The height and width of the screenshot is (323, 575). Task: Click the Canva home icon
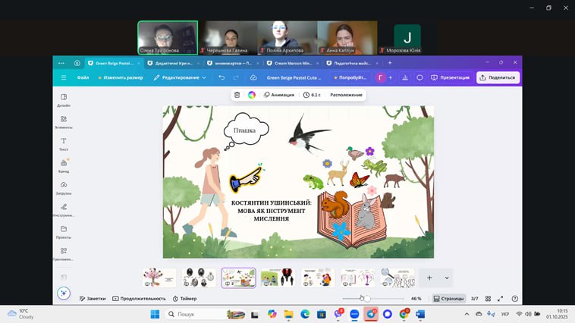pyautogui.click(x=77, y=63)
